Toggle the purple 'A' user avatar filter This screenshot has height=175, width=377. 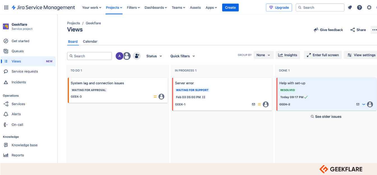(x=119, y=56)
